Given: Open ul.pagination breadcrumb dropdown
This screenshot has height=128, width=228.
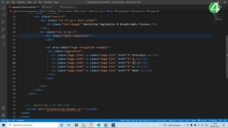Looking at the screenshot, I should pos(122,11).
